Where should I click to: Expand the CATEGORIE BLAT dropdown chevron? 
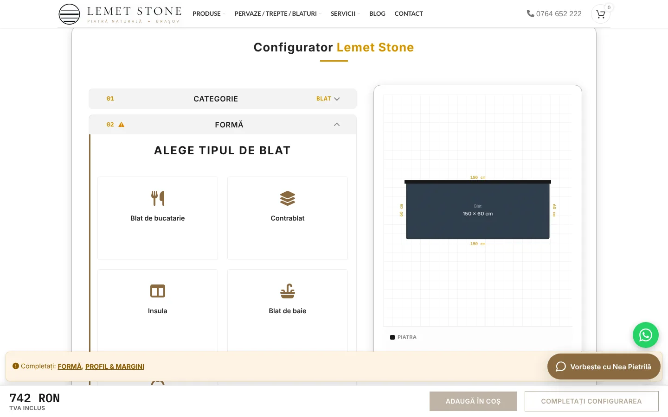pos(337,99)
